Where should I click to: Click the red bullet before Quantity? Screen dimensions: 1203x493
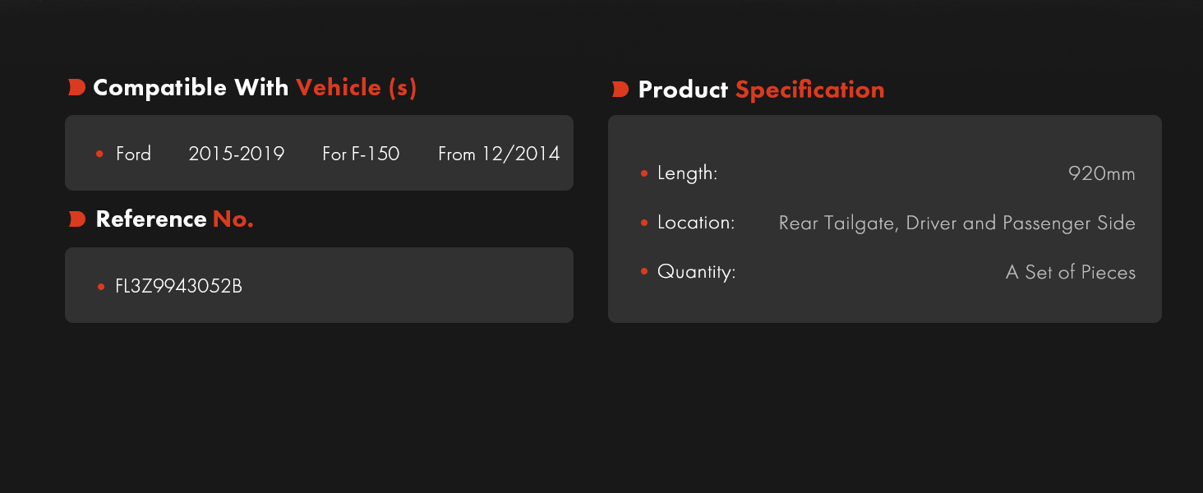pyautogui.click(x=643, y=272)
